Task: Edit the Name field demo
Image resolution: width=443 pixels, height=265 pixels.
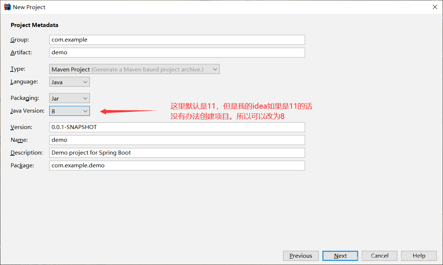Action: coord(177,140)
